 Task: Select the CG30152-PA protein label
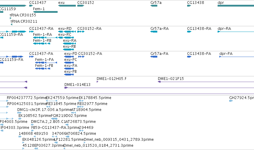tap(90, 54)
